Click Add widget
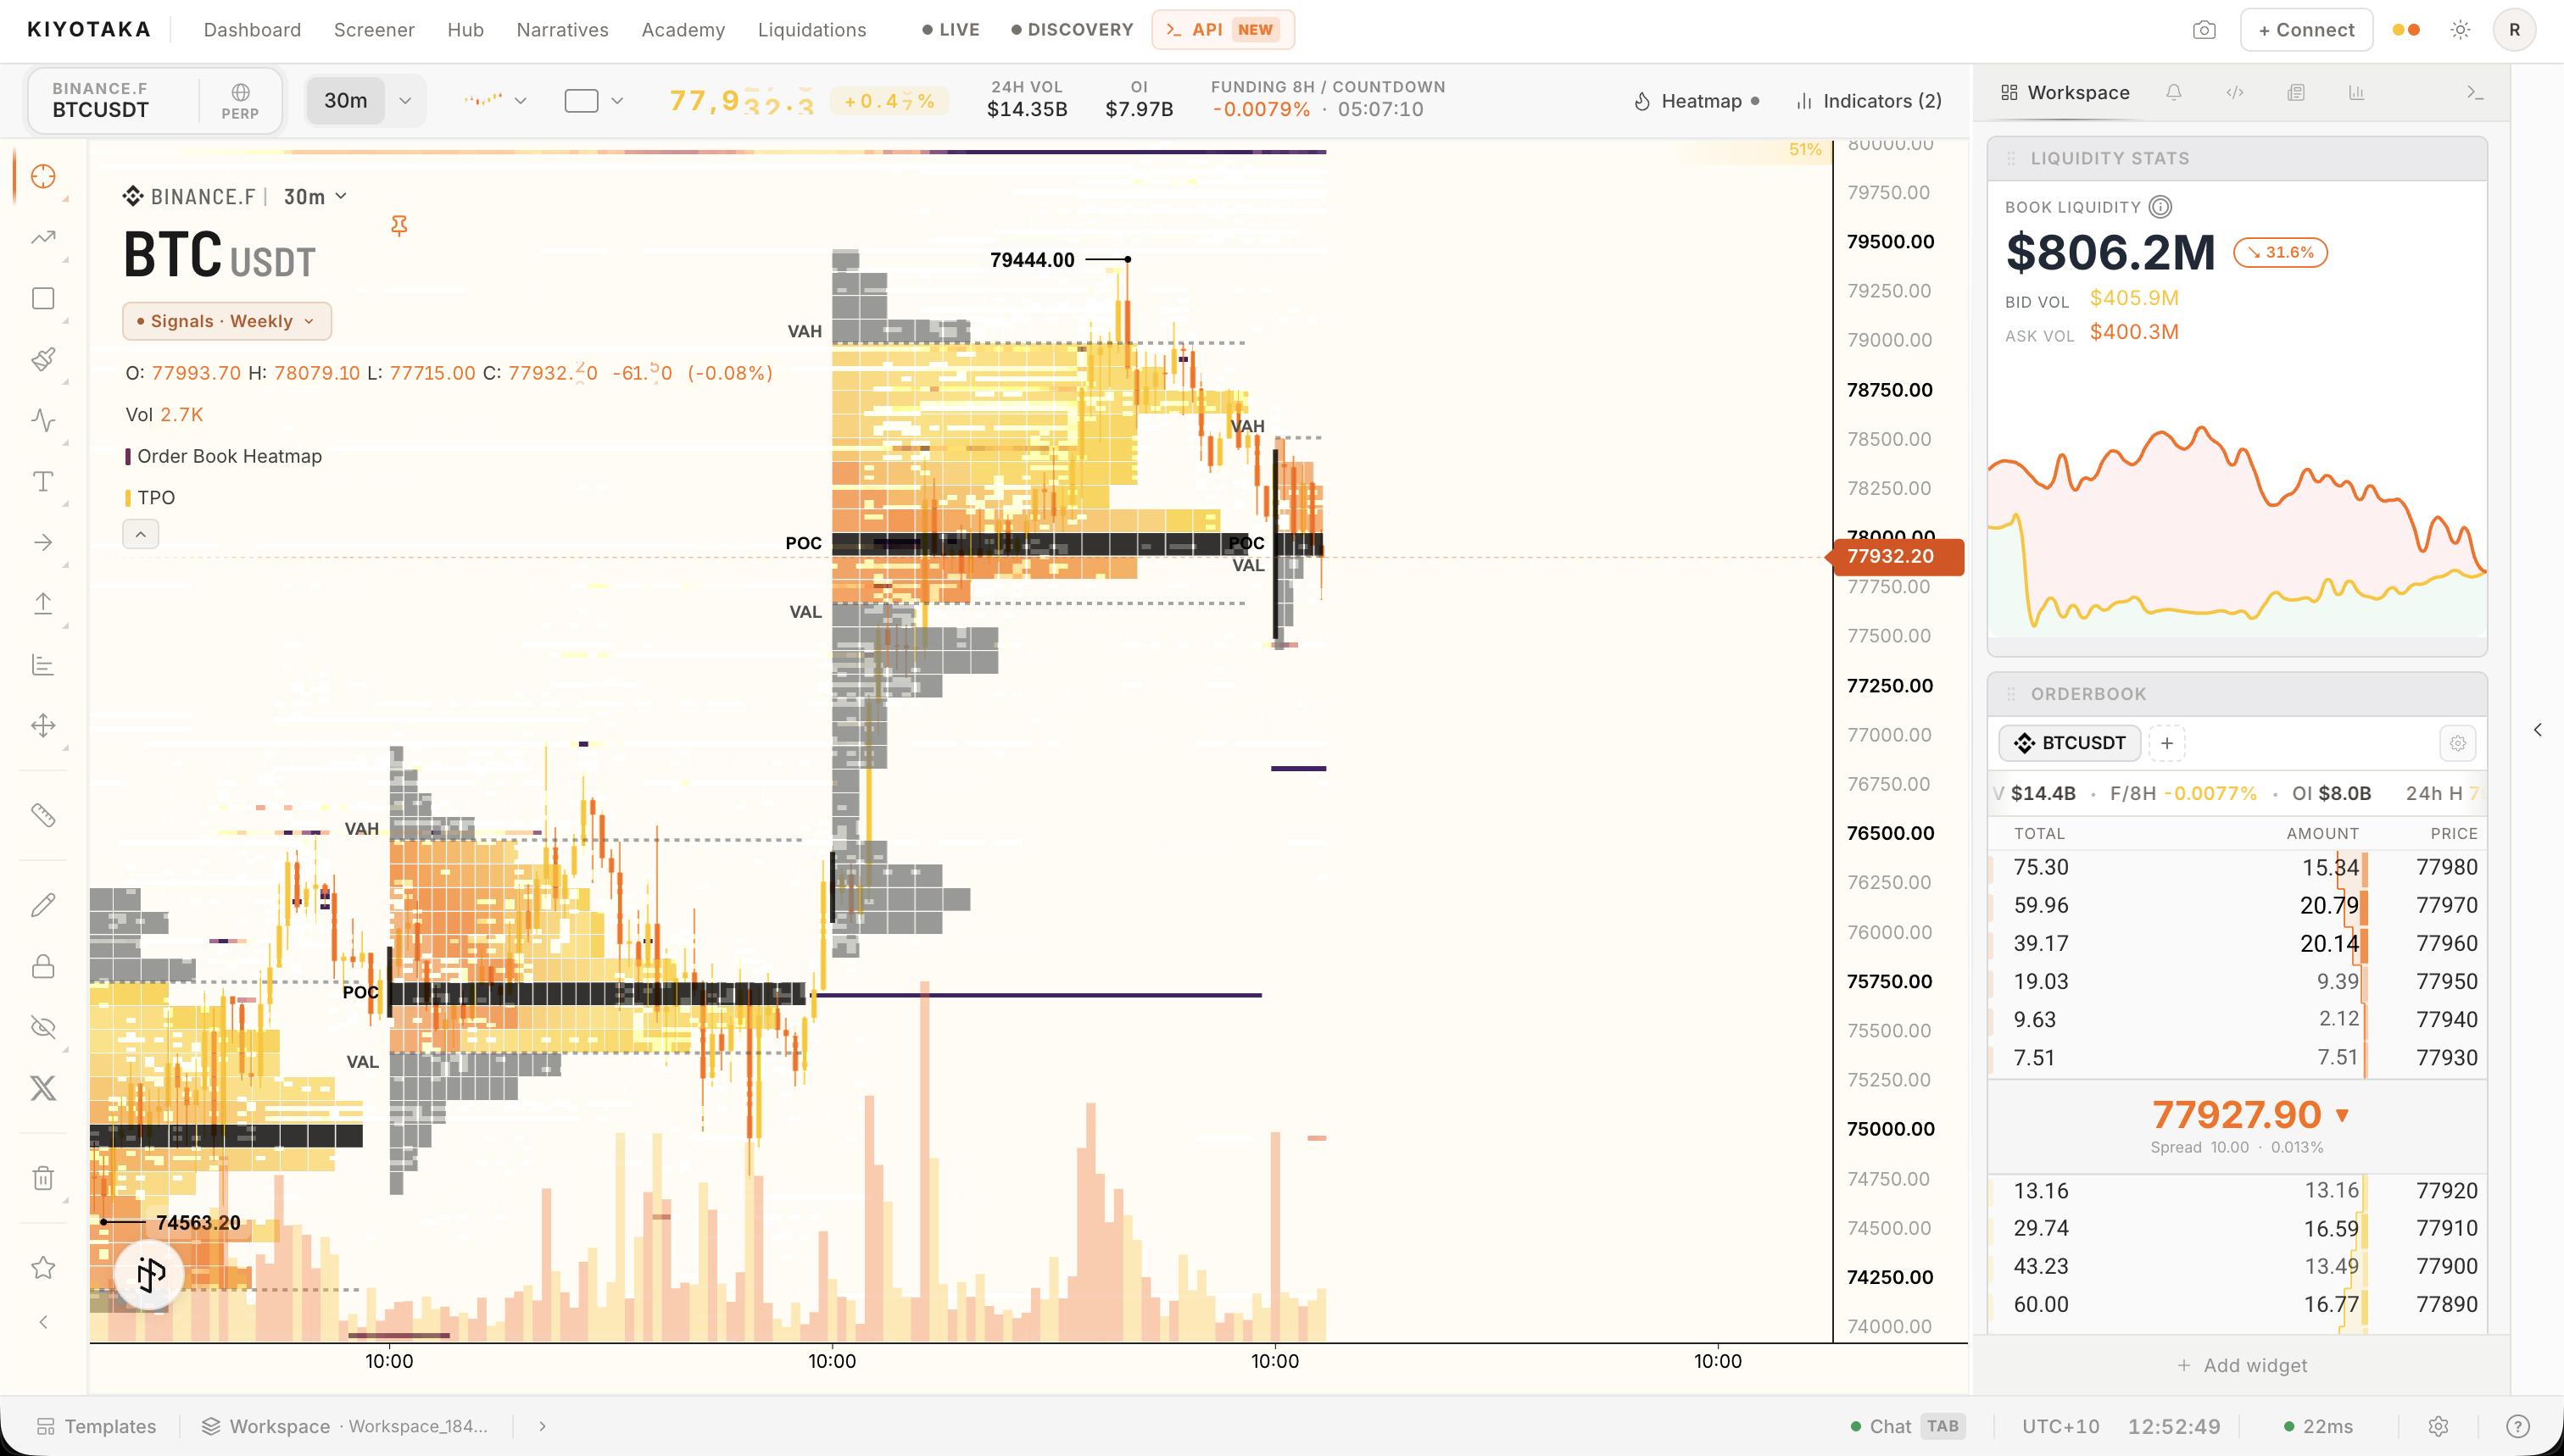This screenshot has height=1456, width=2564. (2242, 1366)
